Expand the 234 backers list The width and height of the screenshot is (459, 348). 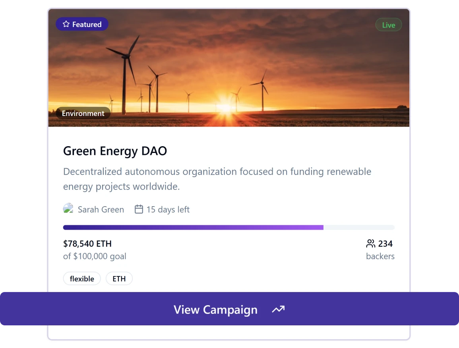[x=380, y=249]
